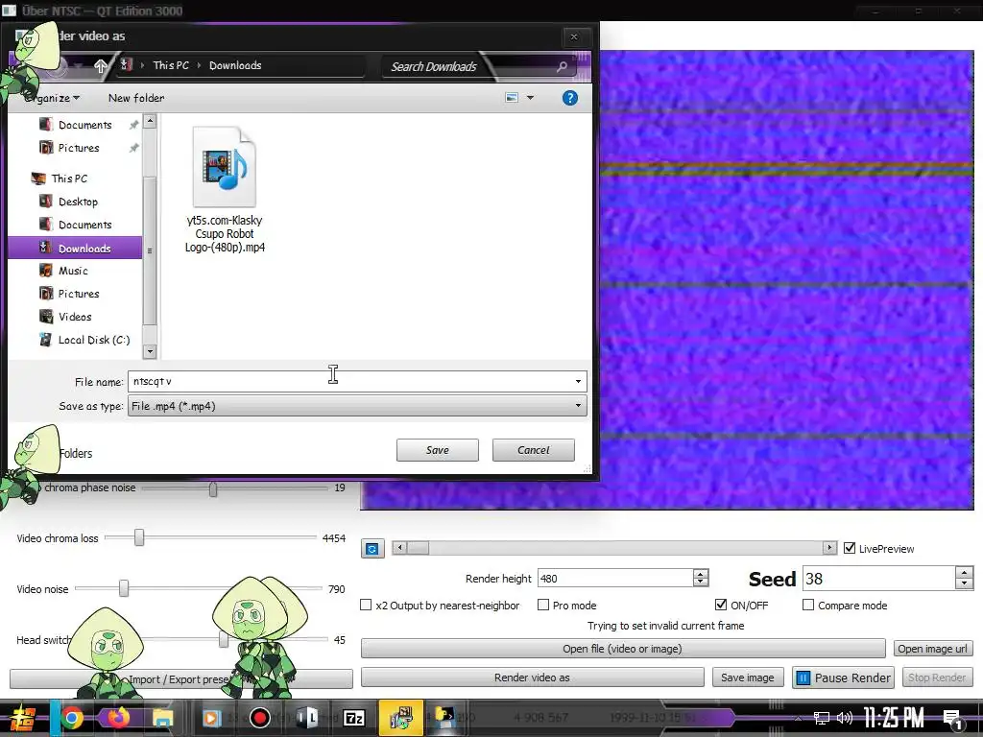Click into the File name input field
This screenshot has width=983, height=737.
coord(351,381)
